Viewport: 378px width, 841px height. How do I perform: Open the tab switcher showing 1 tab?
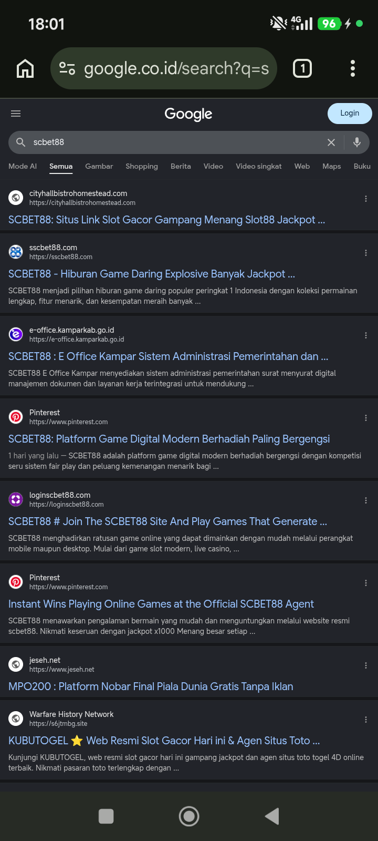302,68
